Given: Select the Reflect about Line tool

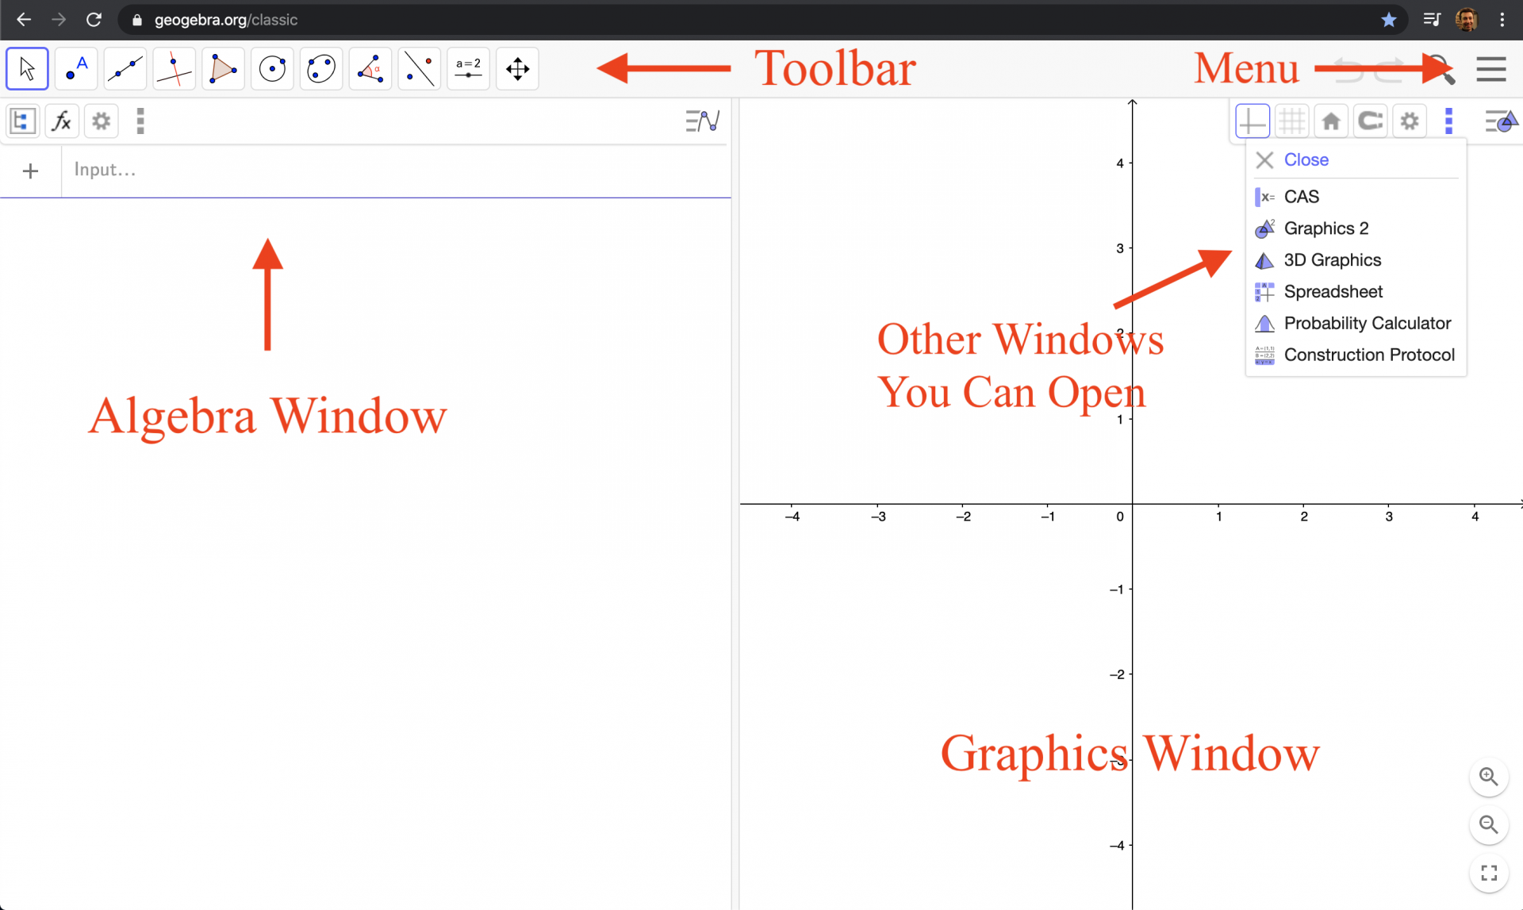Looking at the screenshot, I should [419, 68].
